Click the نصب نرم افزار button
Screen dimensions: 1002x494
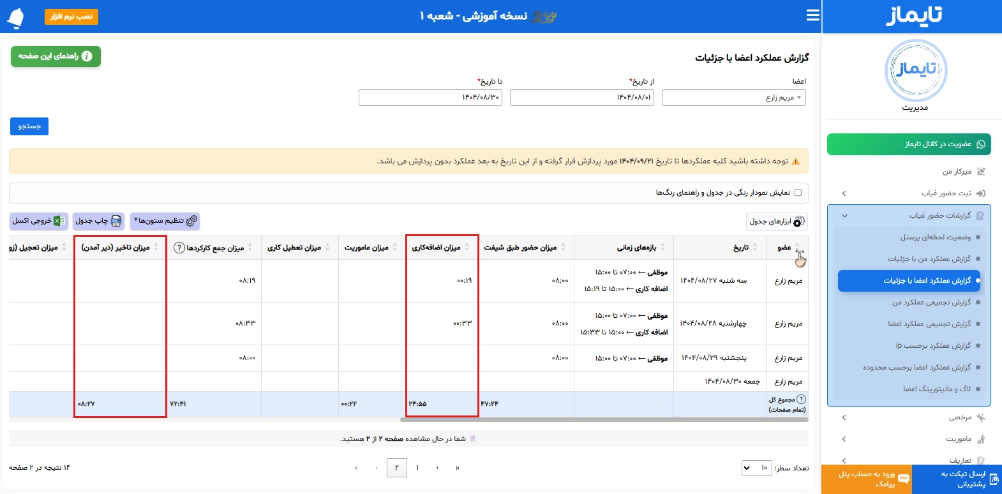[71, 17]
